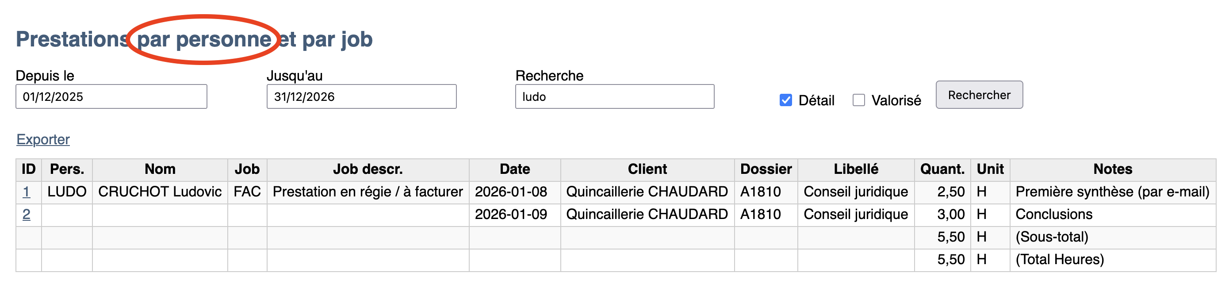Click the Pers. column header
Screen dimensions: 1229x288
67,169
